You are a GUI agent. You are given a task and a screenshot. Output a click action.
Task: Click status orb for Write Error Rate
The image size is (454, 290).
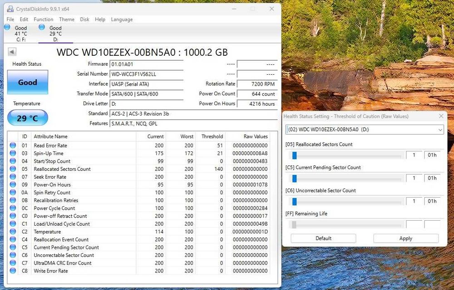pos(13,271)
